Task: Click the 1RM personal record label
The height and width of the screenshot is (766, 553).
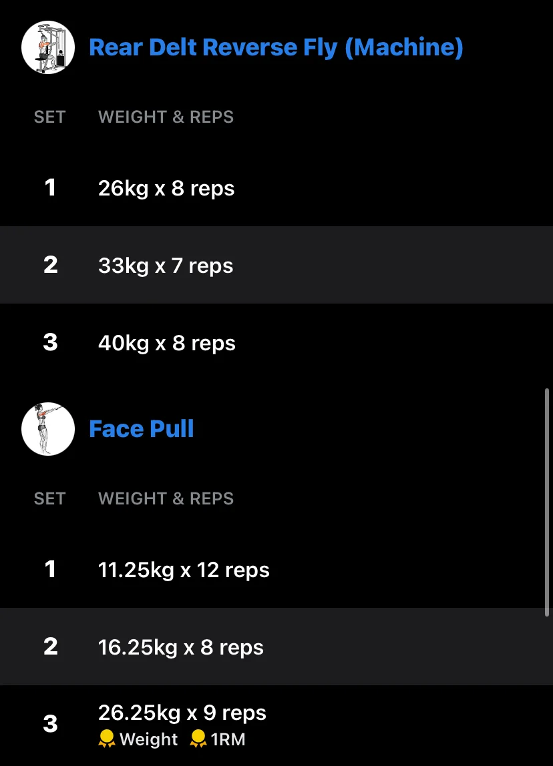Action: point(228,739)
